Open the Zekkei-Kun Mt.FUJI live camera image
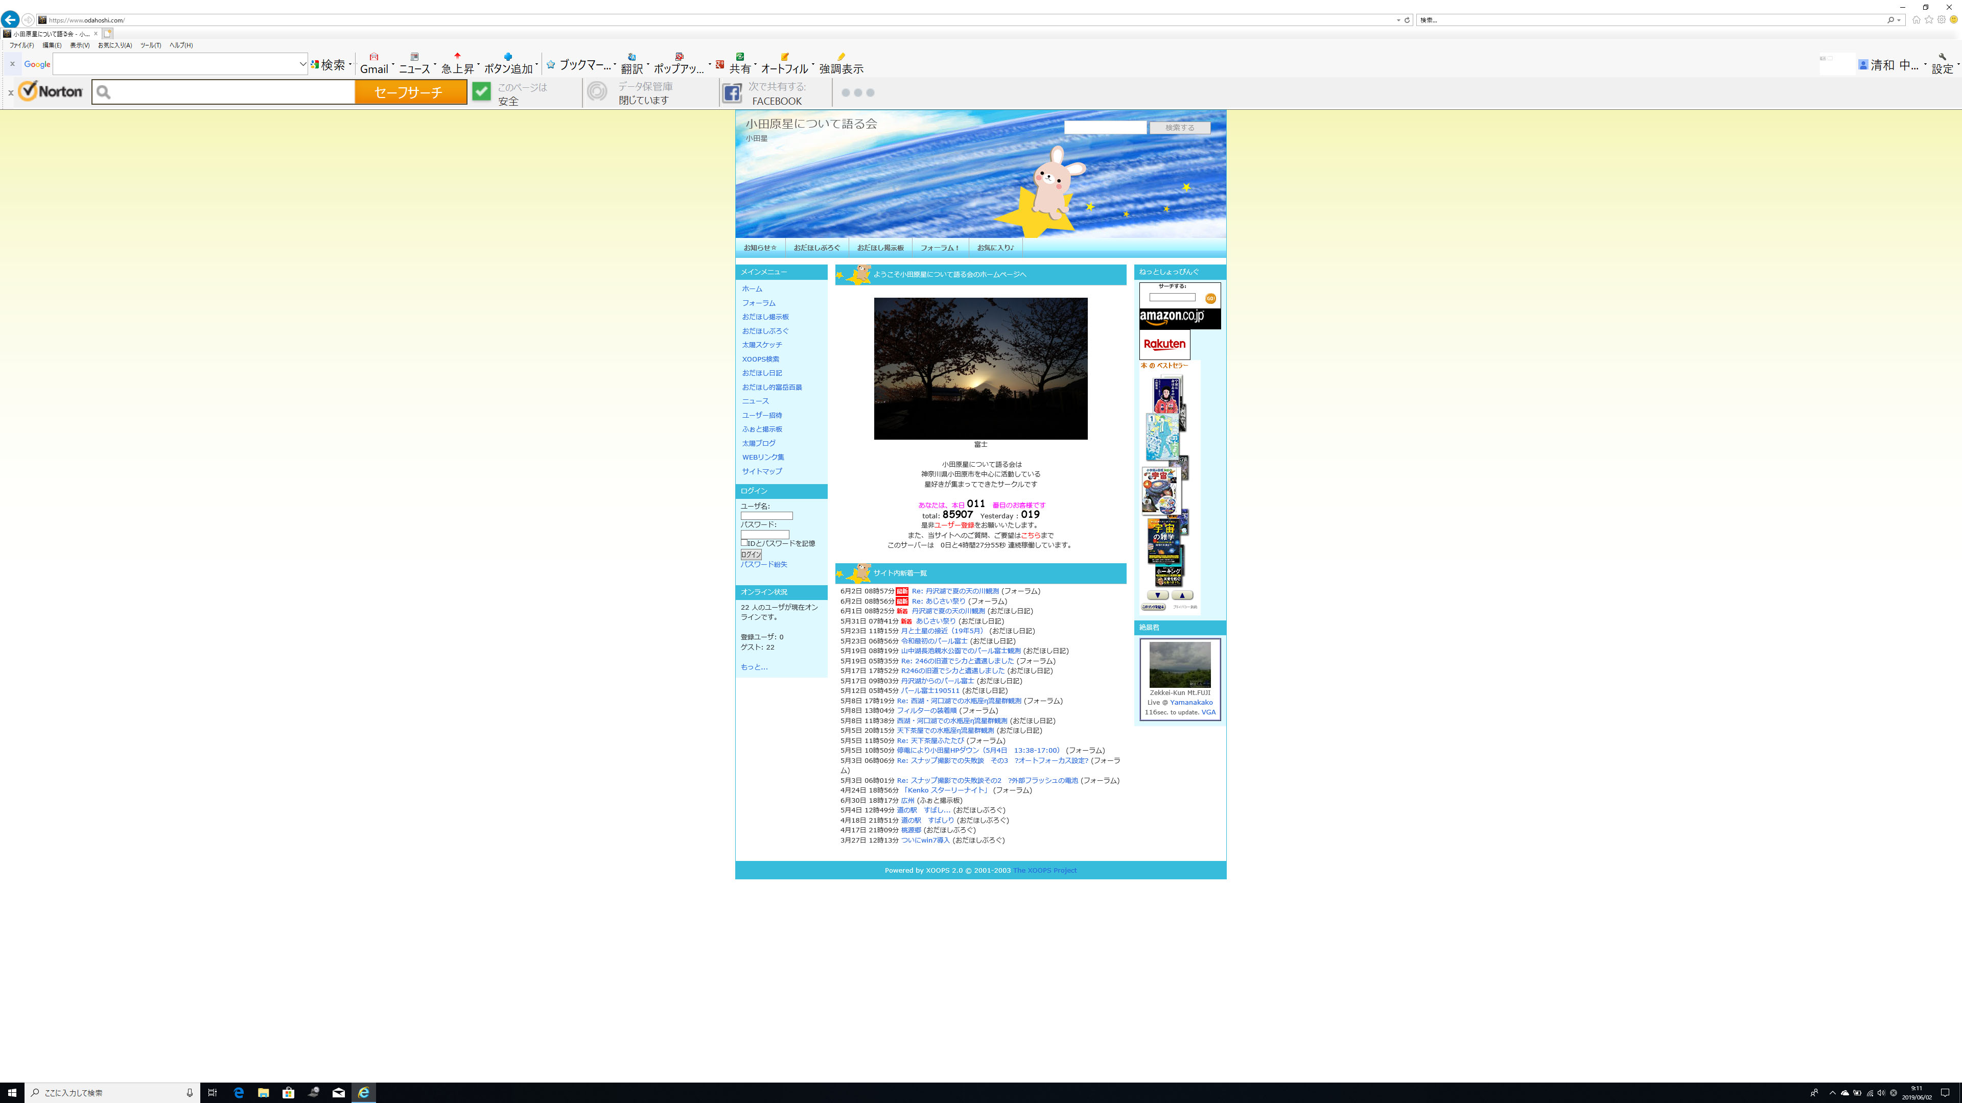This screenshot has width=1962, height=1103. (x=1180, y=664)
